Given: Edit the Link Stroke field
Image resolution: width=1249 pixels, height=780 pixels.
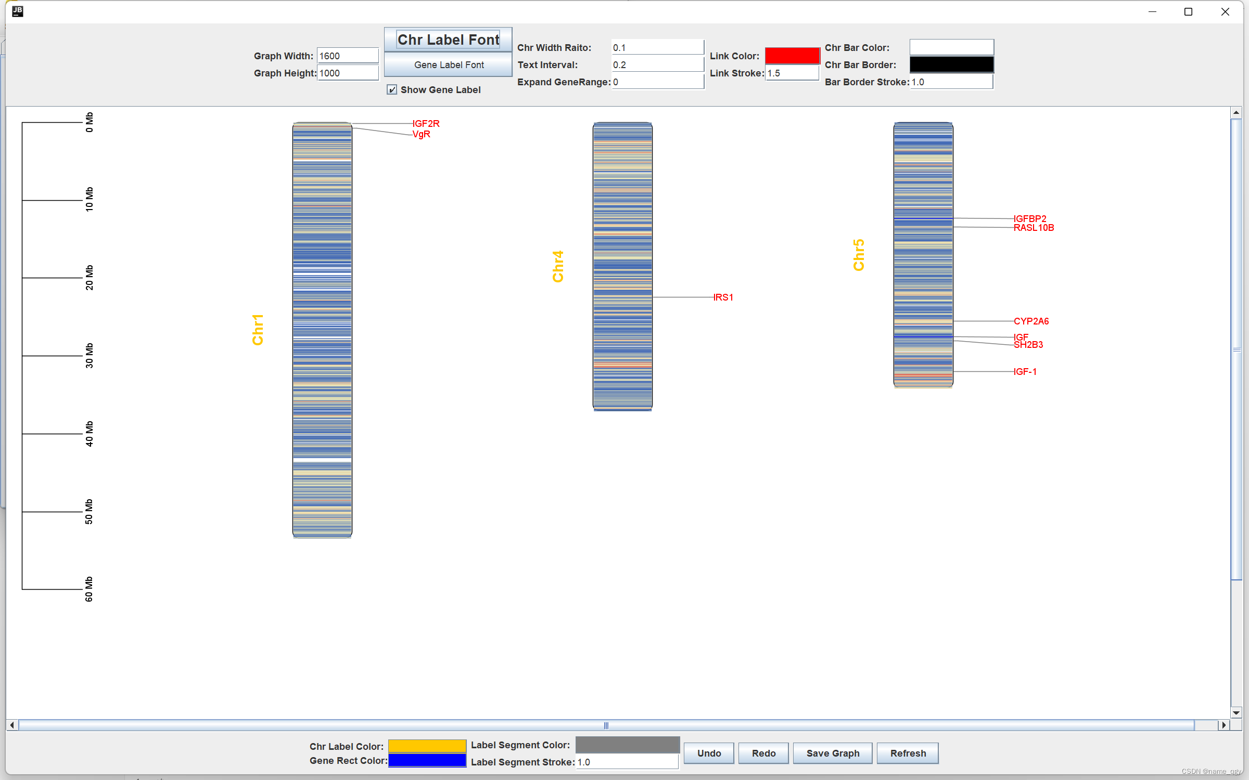Looking at the screenshot, I should coord(792,73).
